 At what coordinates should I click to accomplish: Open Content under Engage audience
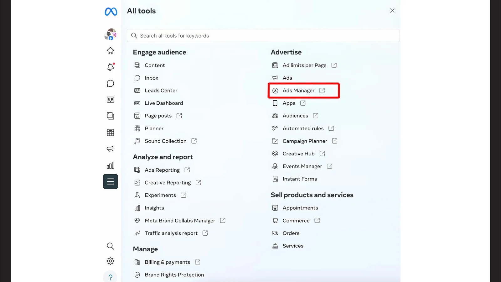tap(155, 65)
